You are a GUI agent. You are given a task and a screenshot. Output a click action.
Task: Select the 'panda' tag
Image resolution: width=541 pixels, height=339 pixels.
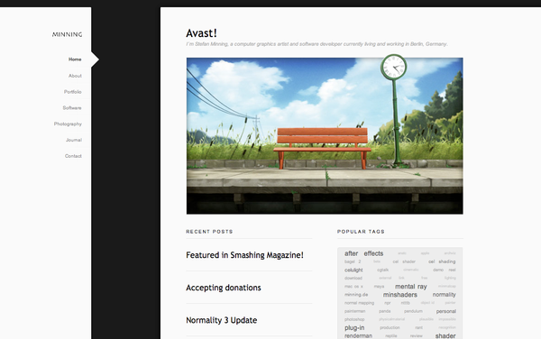pyautogui.click(x=384, y=311)
